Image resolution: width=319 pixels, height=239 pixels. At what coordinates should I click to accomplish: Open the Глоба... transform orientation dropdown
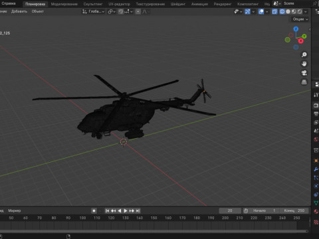(x=93, y=11)
